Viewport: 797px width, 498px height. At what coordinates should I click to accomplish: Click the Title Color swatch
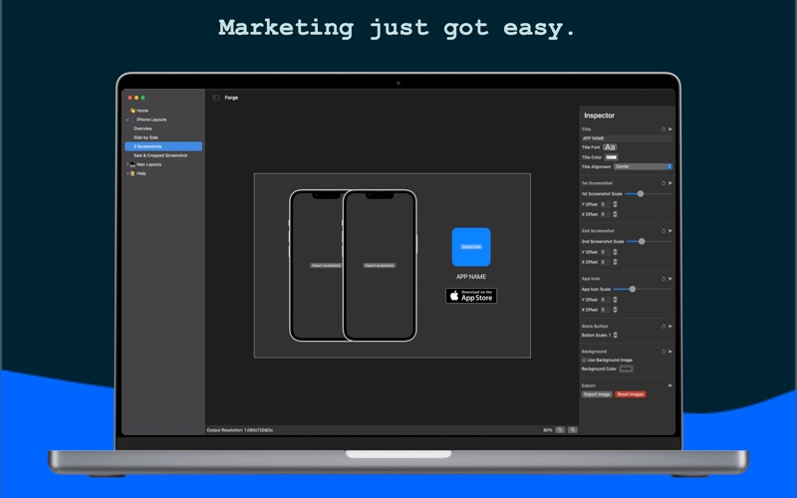pos(611,157)
